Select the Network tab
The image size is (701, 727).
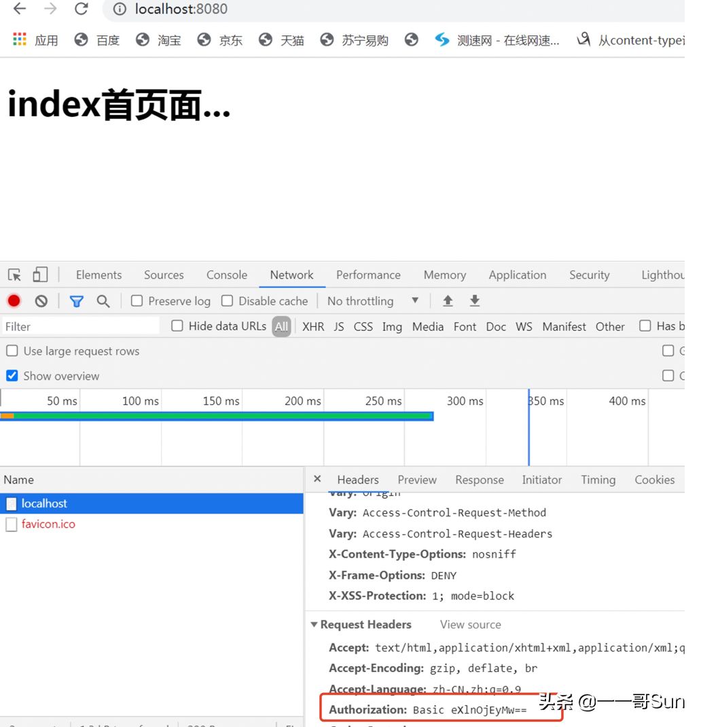(x=291, y=275)
